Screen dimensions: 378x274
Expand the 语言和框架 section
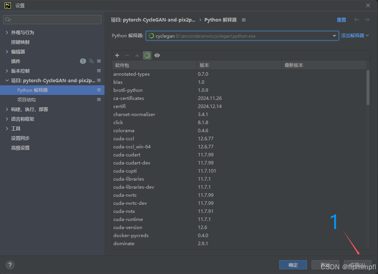(x=7, y=119)
